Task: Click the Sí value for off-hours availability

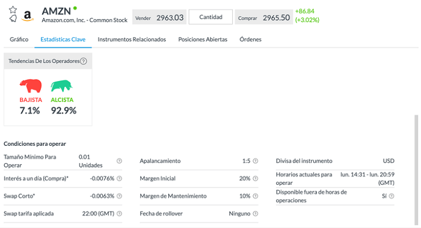Action: click(x=384, y=196)
